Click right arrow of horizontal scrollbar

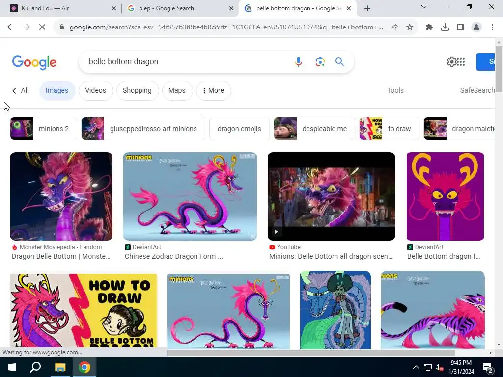coord(491,353)
